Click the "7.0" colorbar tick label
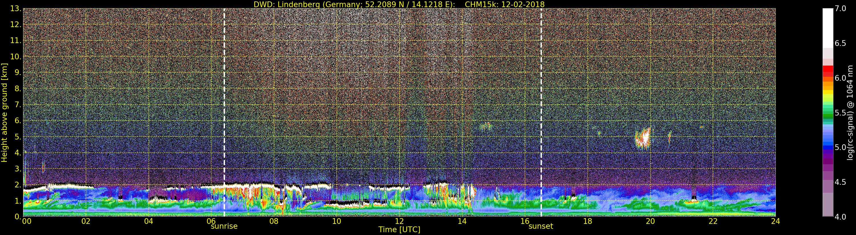Screen dimensions: 856x235 point(841,9)
